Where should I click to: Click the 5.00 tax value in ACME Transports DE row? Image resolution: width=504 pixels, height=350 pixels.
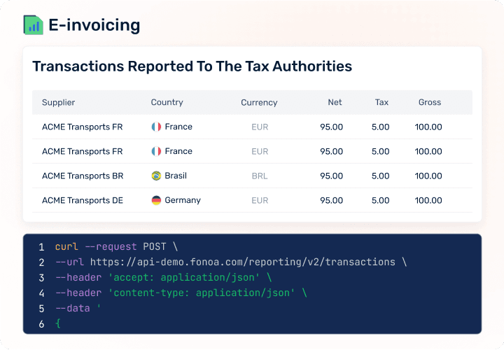point(380,200)
